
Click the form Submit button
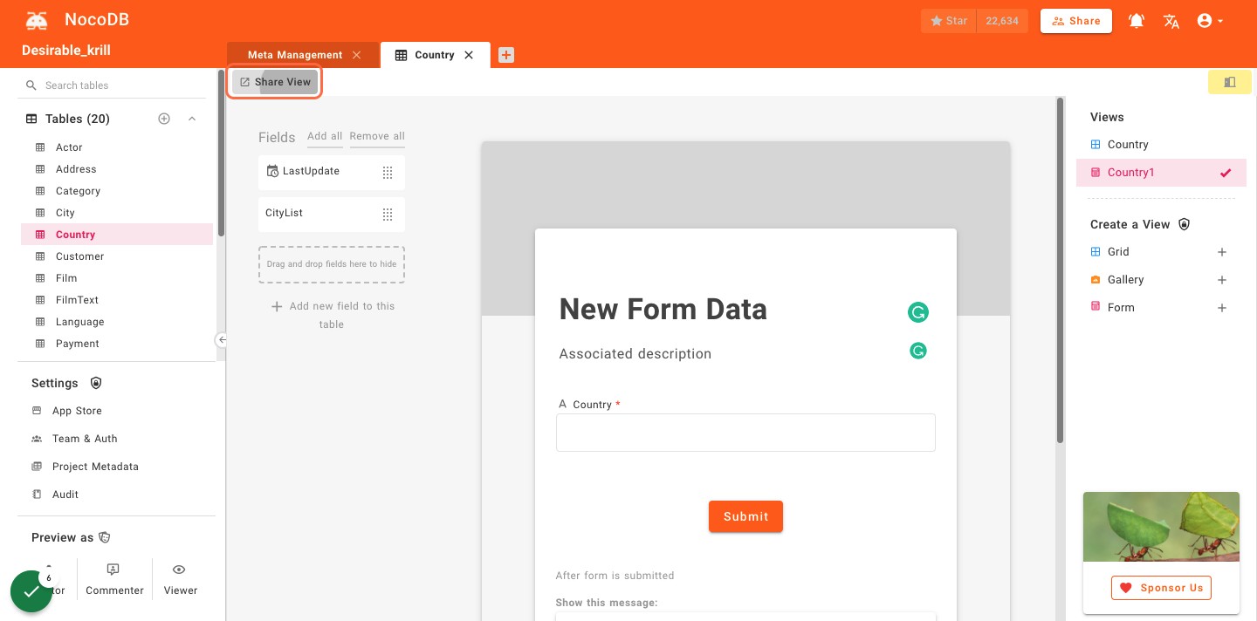coord(745,516)
